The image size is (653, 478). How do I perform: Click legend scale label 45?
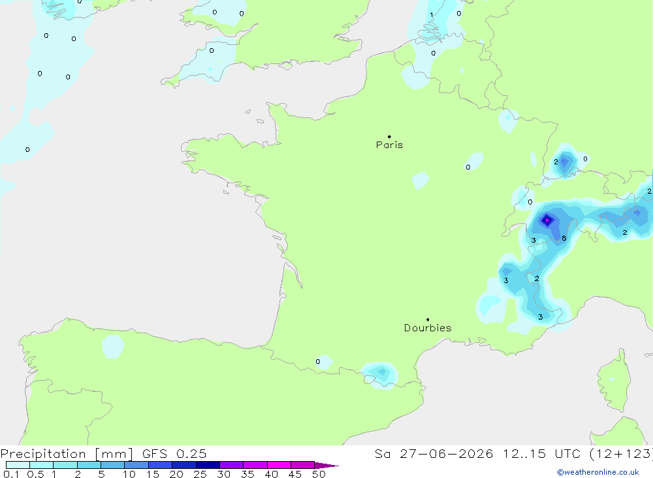click(x=295, y=474)
